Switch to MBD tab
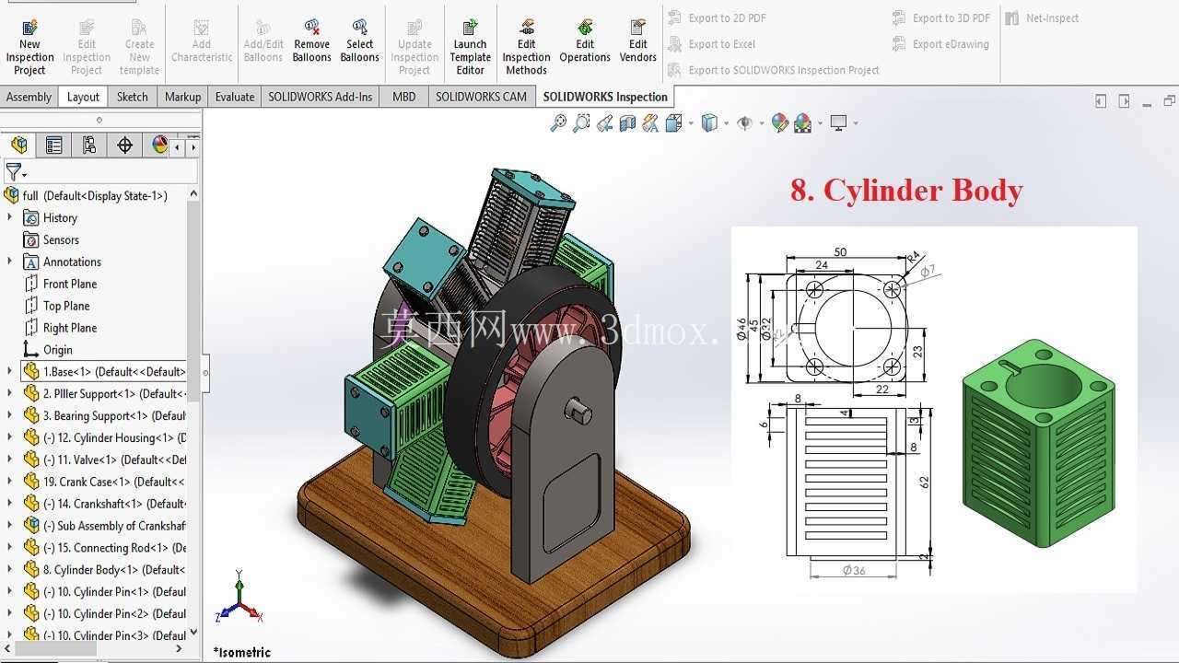Image resolution: width=1179 pixels, height=663 pixels. [403, 97]
